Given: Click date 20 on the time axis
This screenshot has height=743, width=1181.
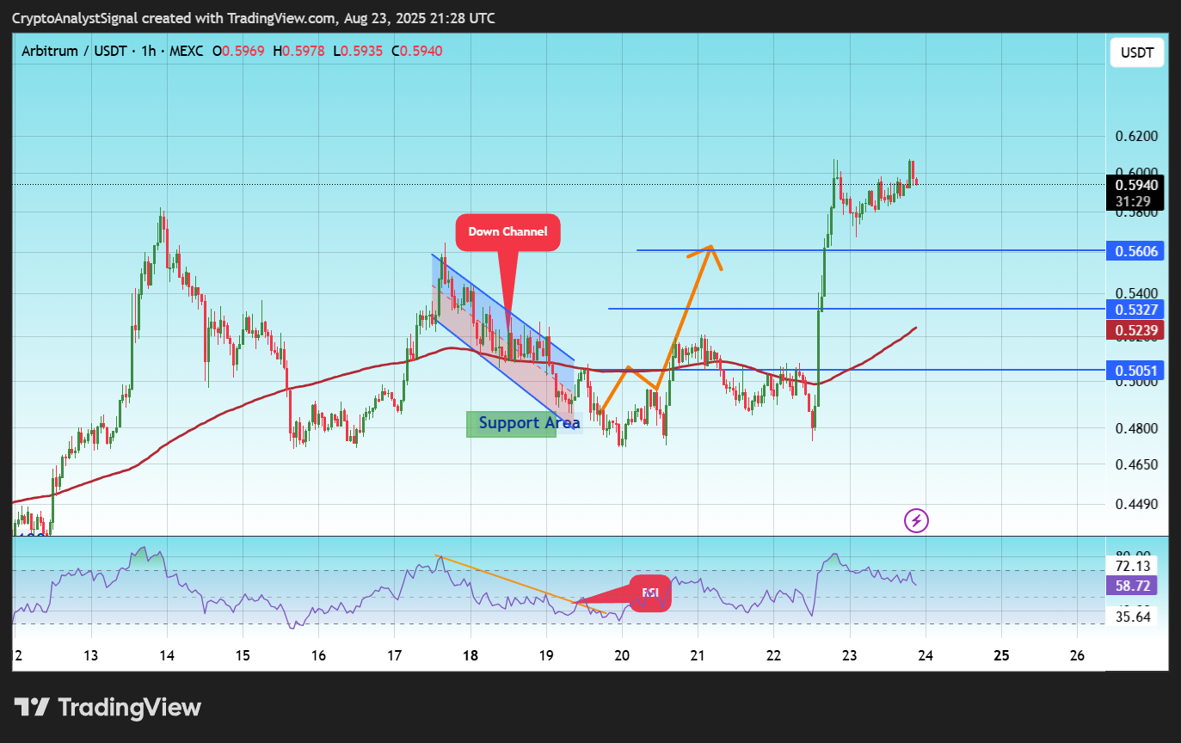Looking at the screenshot, I should (x=622, y=655).
